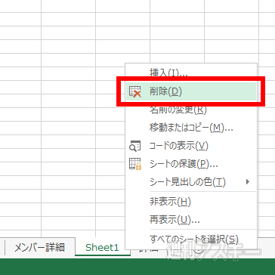275x275 pixels.
Task: Switch to the Sheet1 tab
Action: 102,247
